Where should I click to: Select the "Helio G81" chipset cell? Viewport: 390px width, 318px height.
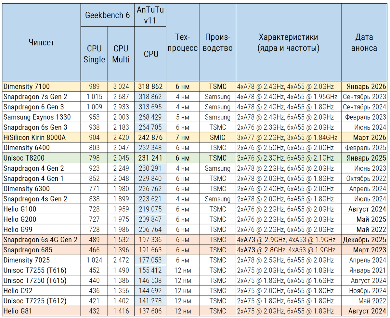41,311
